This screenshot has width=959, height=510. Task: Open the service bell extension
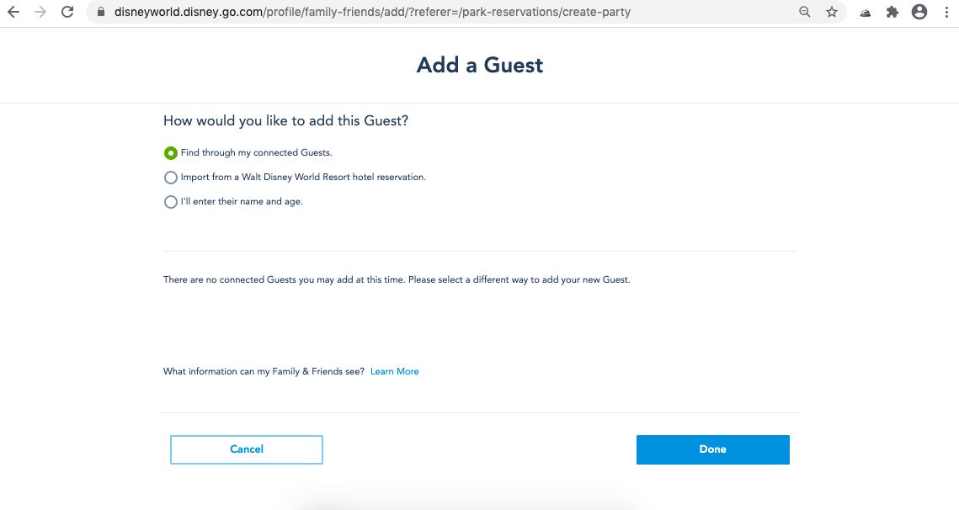pos(866,13)
